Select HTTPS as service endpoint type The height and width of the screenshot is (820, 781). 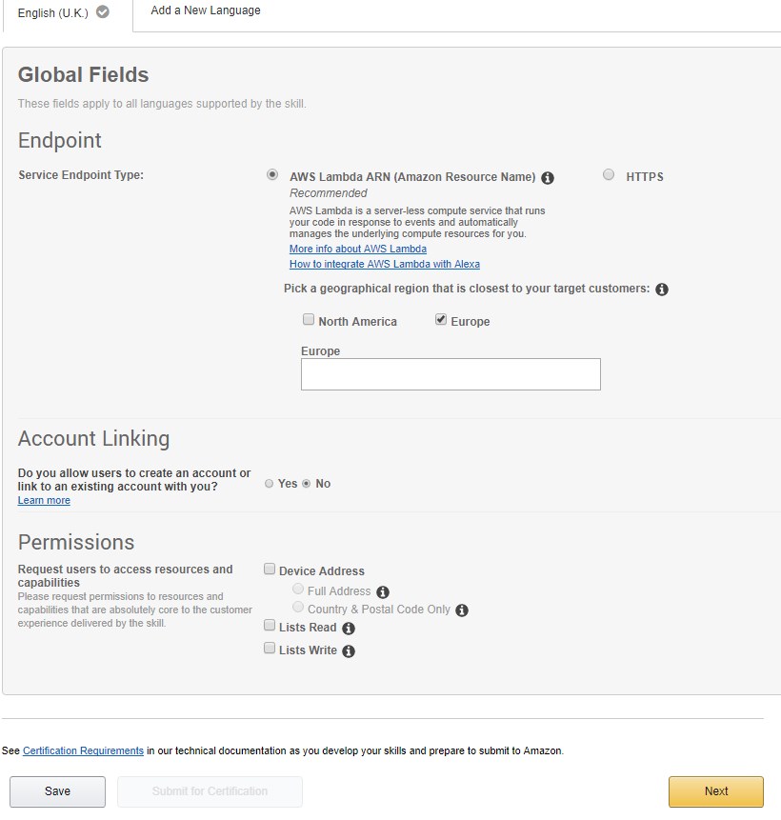pyautogui.click(x=609, y=174)
